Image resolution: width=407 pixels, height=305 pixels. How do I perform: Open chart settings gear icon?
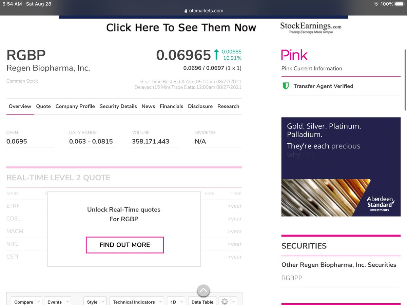click(x=224, y=301)
